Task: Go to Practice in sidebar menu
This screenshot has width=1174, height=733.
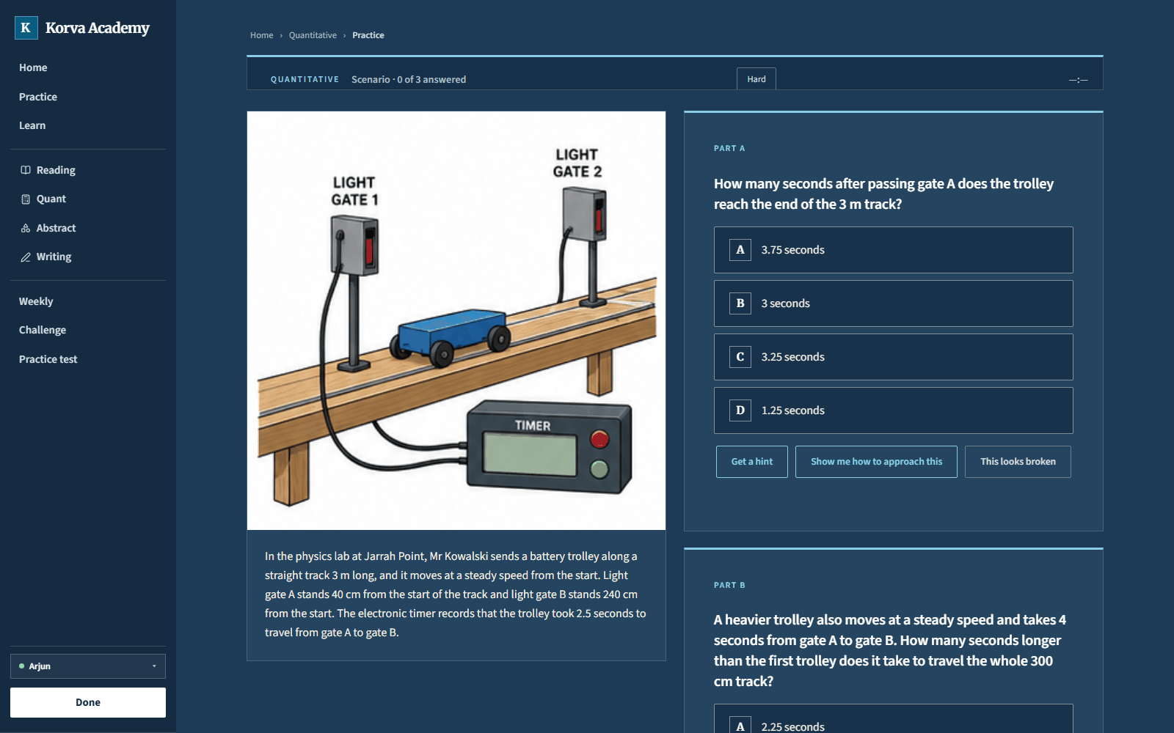Action: pos(38,97)
